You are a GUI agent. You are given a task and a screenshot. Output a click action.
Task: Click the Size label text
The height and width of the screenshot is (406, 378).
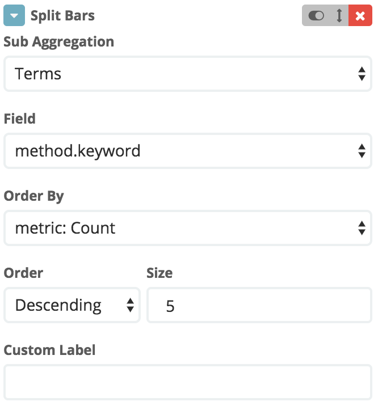click(159, 273)
